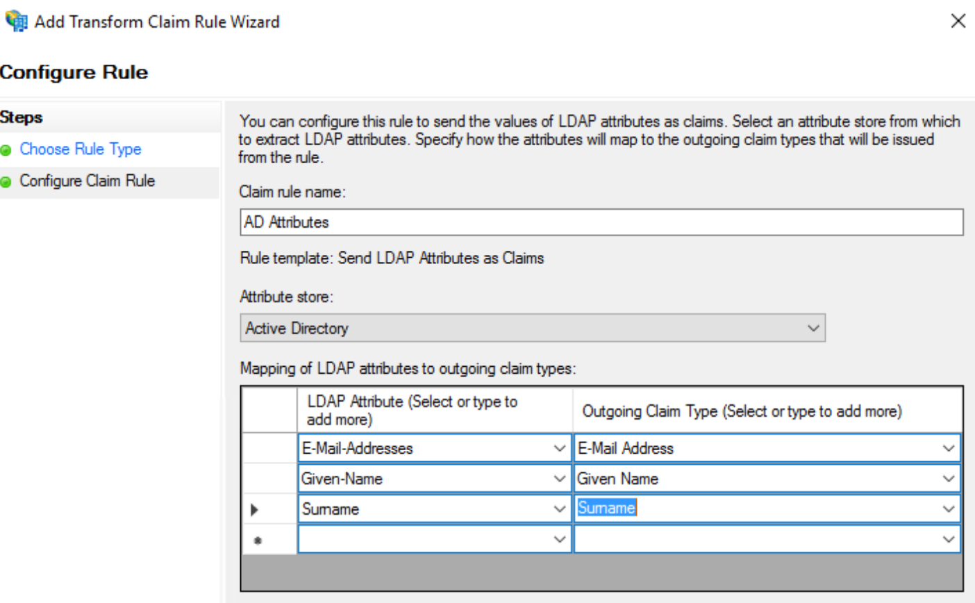Click the new-row asterisk row header
This screenshot has width=975, height=603.
[269, 540]
